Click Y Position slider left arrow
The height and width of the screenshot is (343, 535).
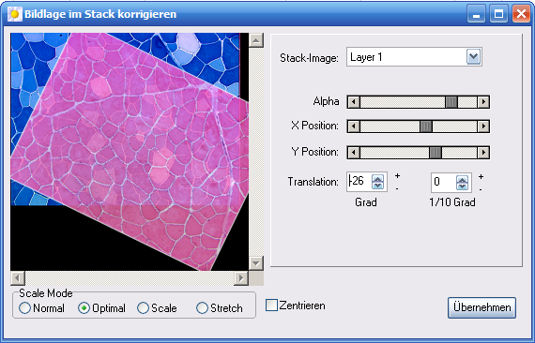pyautogui.click(x=354, y=152)
